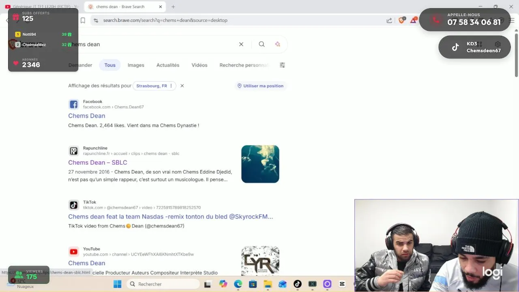Open the Chems Dean YouTube channel link
This screenshot has width=519, height=292.
point(87,263)
